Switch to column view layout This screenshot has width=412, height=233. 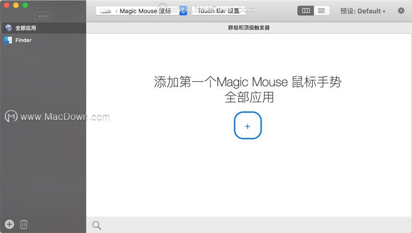(x=305, y=11)
